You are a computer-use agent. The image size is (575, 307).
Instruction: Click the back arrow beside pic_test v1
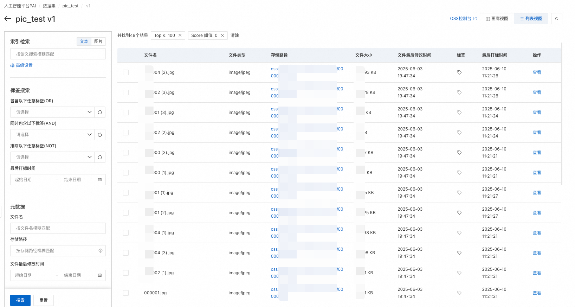8,19
